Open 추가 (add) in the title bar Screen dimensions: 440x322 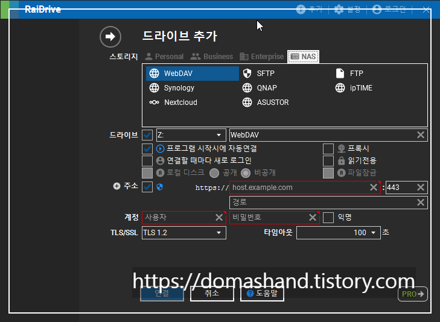pos(309,10)
